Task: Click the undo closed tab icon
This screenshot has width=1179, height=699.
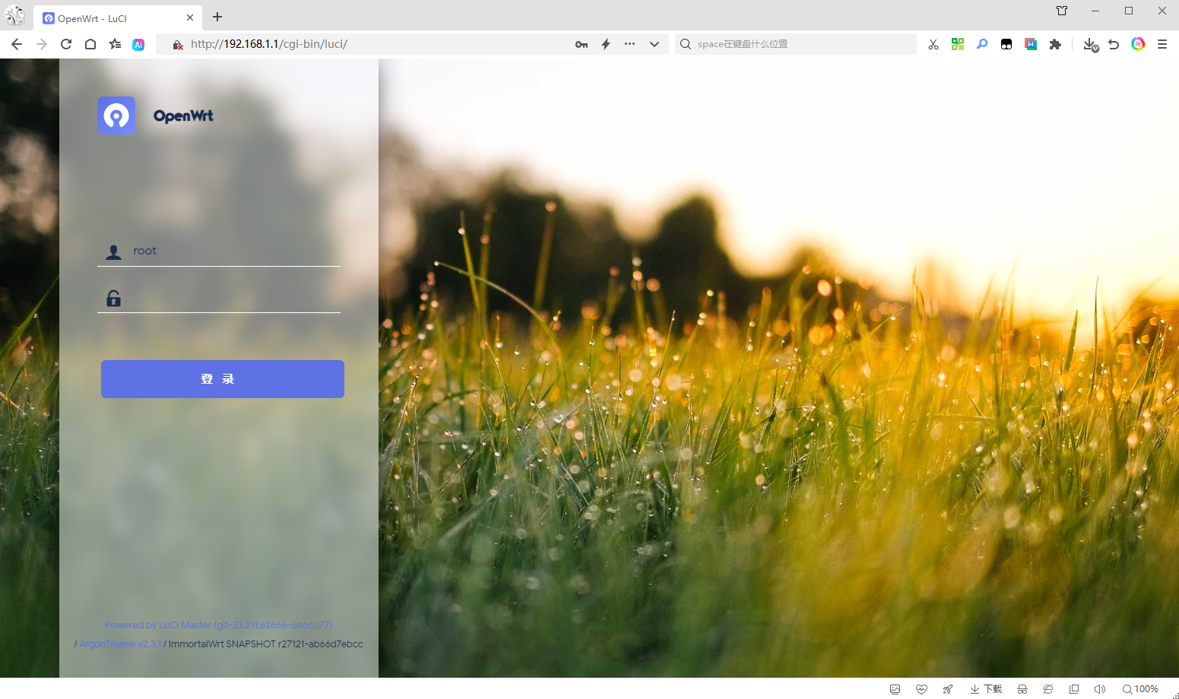Action: (x=1114, y=44)
